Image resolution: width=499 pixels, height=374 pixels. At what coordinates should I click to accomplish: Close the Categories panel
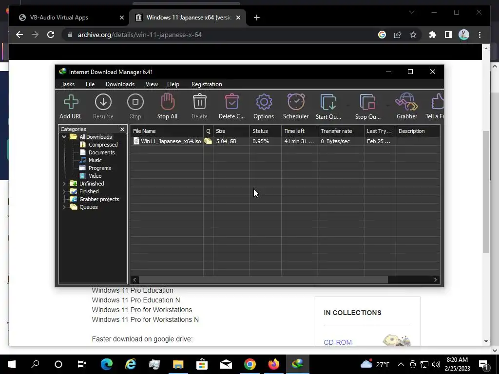pos(122,129)
